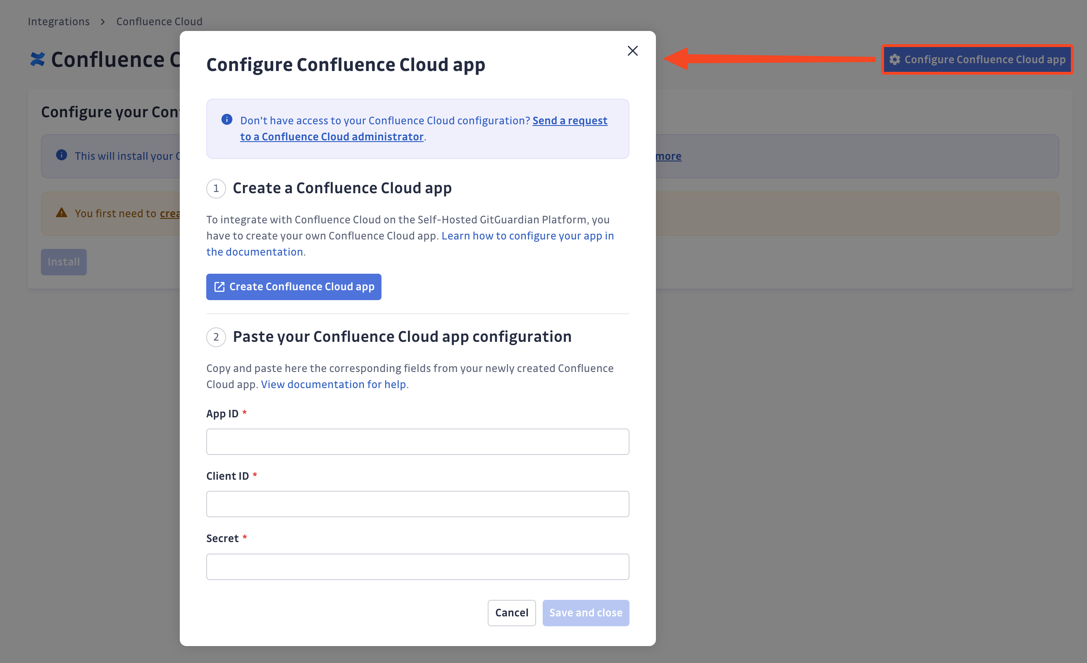Click Save and close button
This screenshot has height=663, width=1087.
coord(586,613)
